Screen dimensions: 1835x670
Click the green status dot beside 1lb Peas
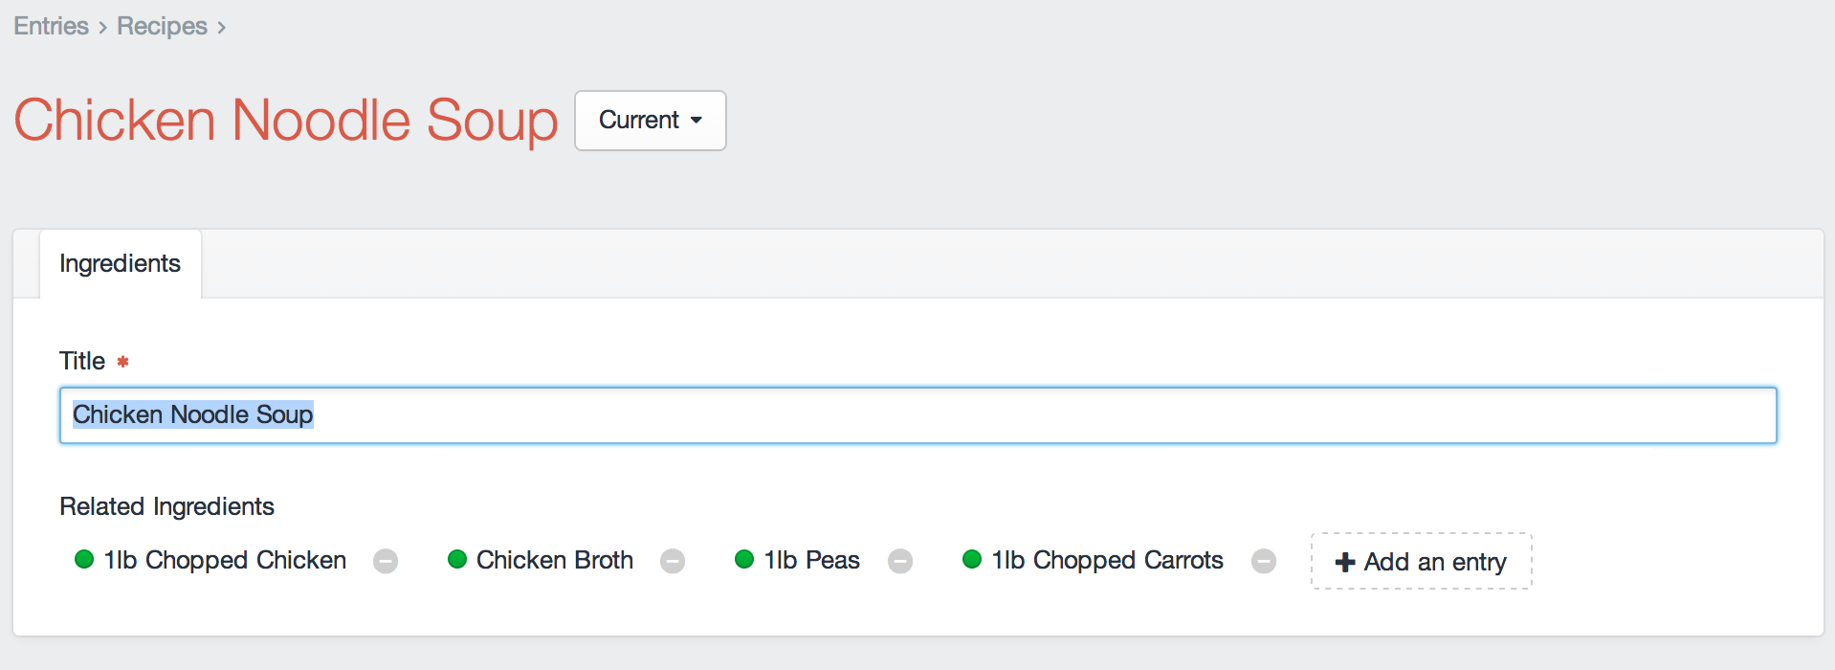(744, 559)
